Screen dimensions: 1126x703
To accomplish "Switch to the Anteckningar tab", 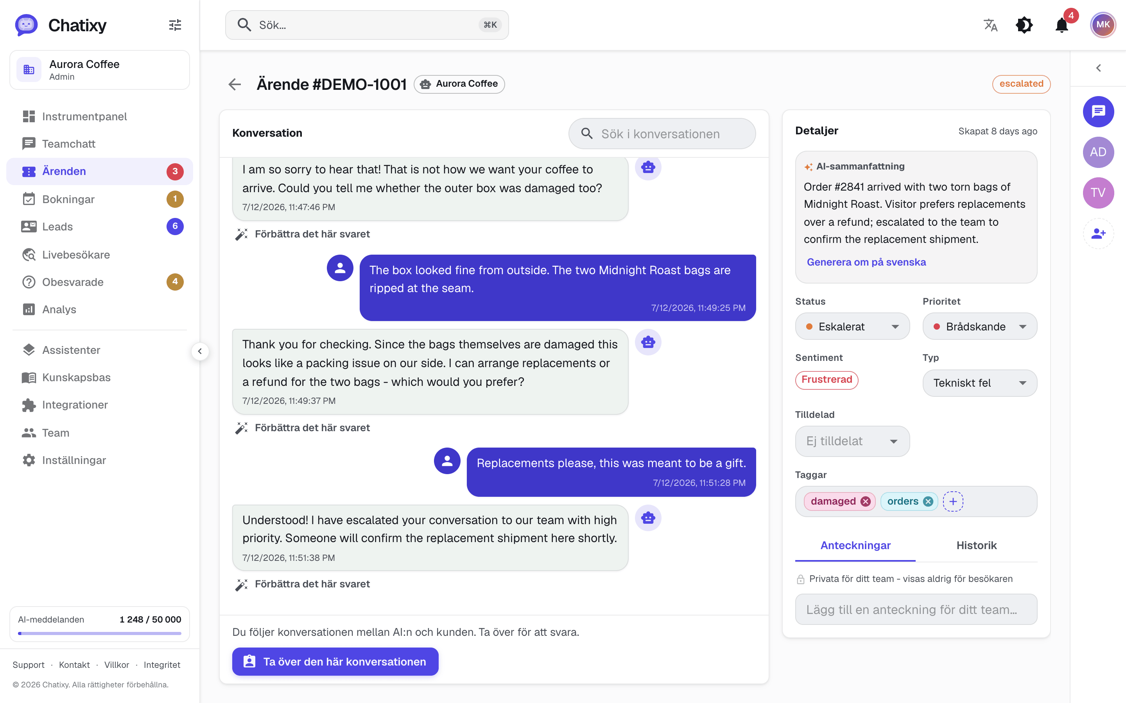I will coord(855,545).
